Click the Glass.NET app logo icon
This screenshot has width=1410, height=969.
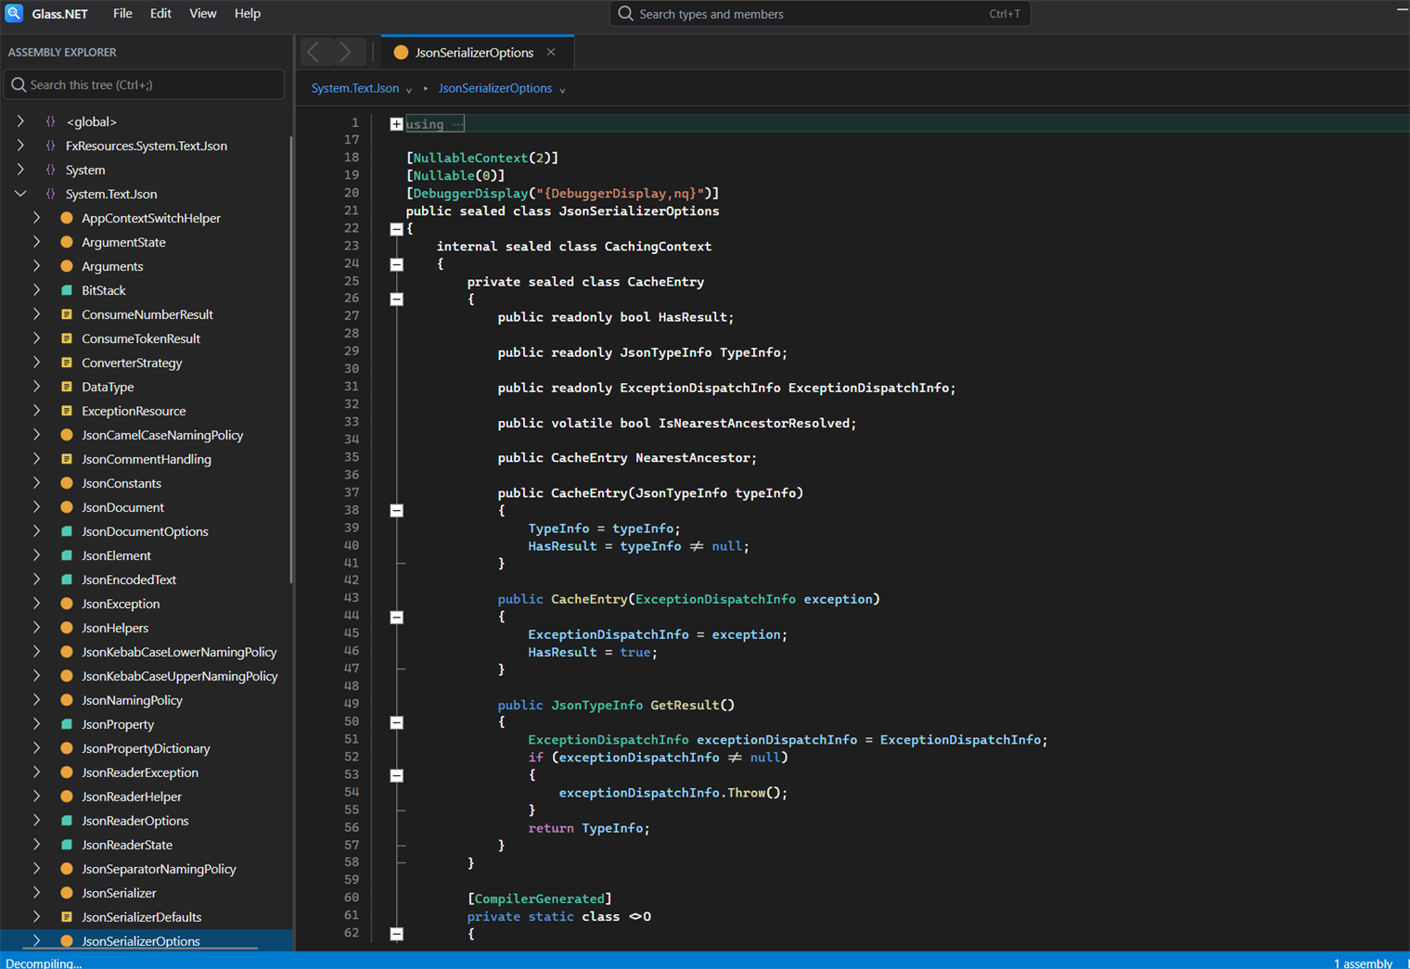tap(14, 13)
